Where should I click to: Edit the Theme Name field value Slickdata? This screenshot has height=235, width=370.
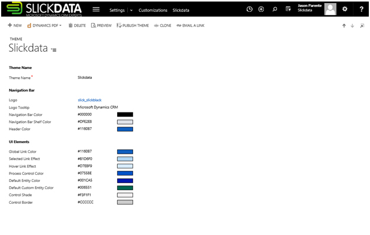(85, 77)
